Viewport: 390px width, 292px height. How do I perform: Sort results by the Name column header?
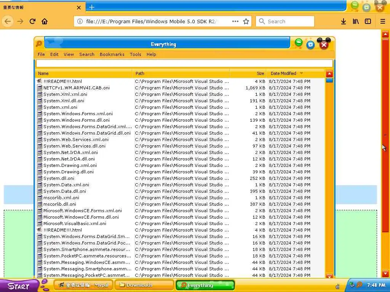84,73
